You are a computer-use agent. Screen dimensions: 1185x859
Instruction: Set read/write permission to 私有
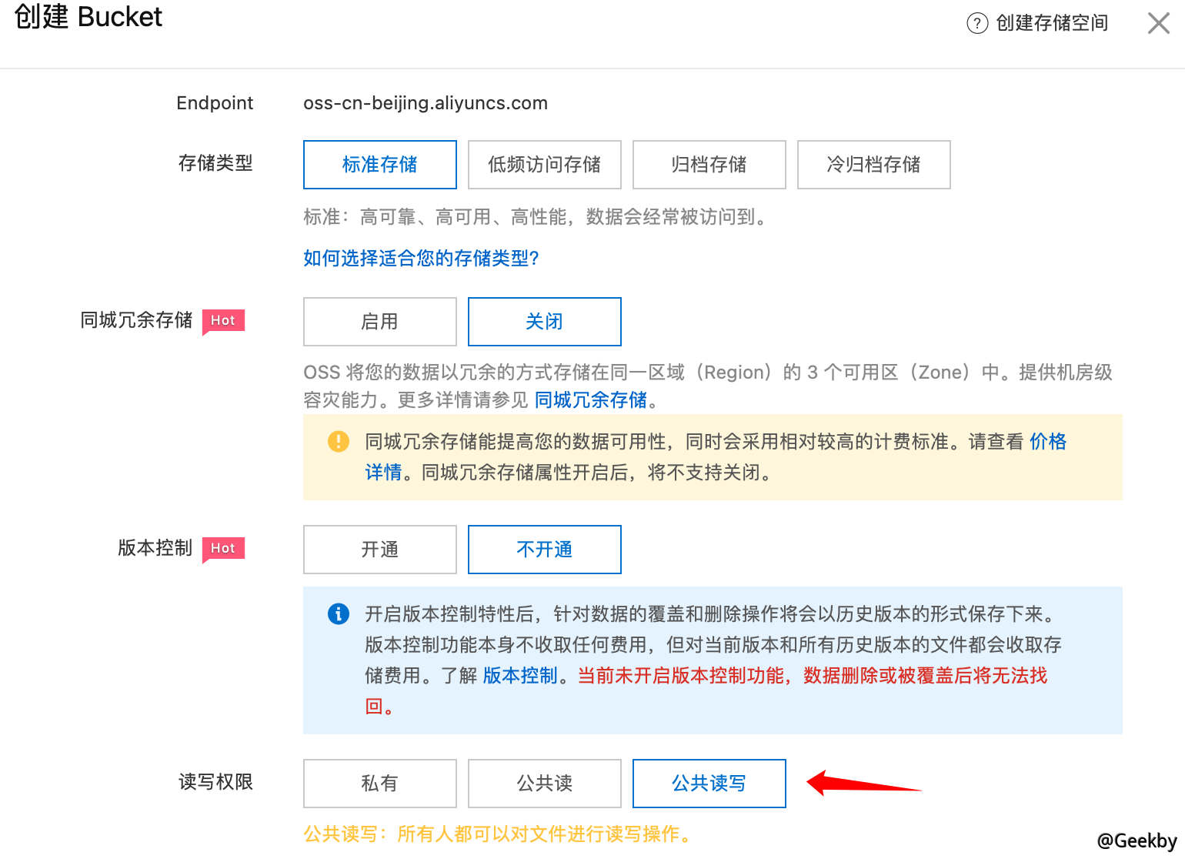(x=380, y=784)
